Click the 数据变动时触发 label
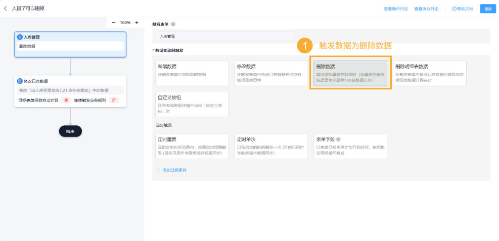499x241 pixels. tap(169, 50)
